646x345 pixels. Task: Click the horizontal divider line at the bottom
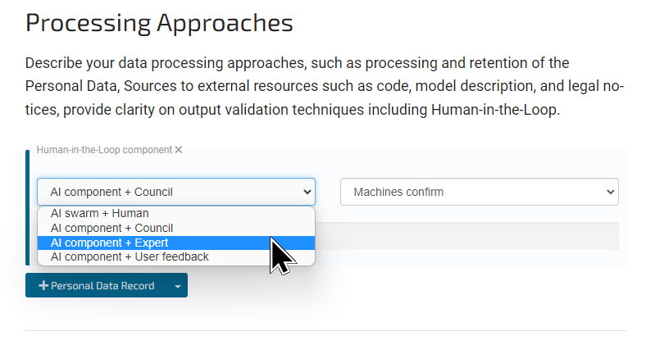coord(325,331)
